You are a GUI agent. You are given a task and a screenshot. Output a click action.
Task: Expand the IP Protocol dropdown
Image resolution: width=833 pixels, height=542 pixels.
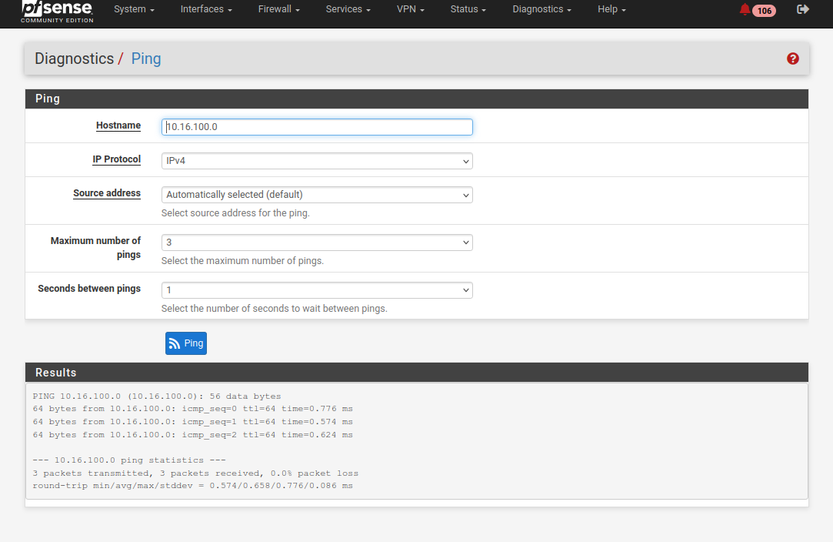tap(317, 161)
